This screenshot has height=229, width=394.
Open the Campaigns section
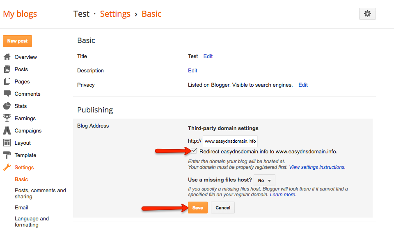pos(28,130)
